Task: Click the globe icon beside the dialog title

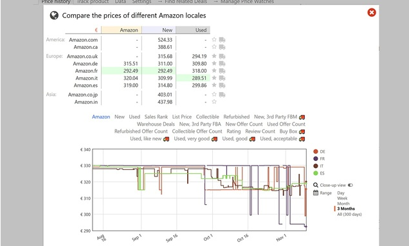Action: coord(54,15)
